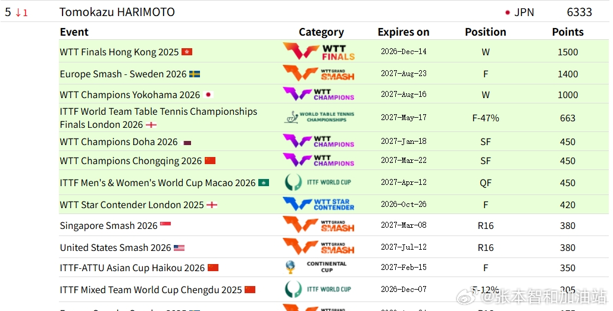Click the ITTF World Cup logo for Macao
The image size is (613, 311).
point(318,182)
